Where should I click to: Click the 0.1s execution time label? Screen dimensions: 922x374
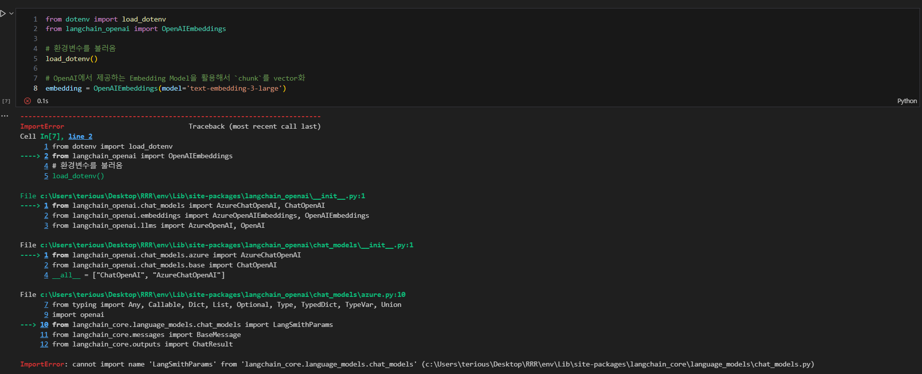43,101
